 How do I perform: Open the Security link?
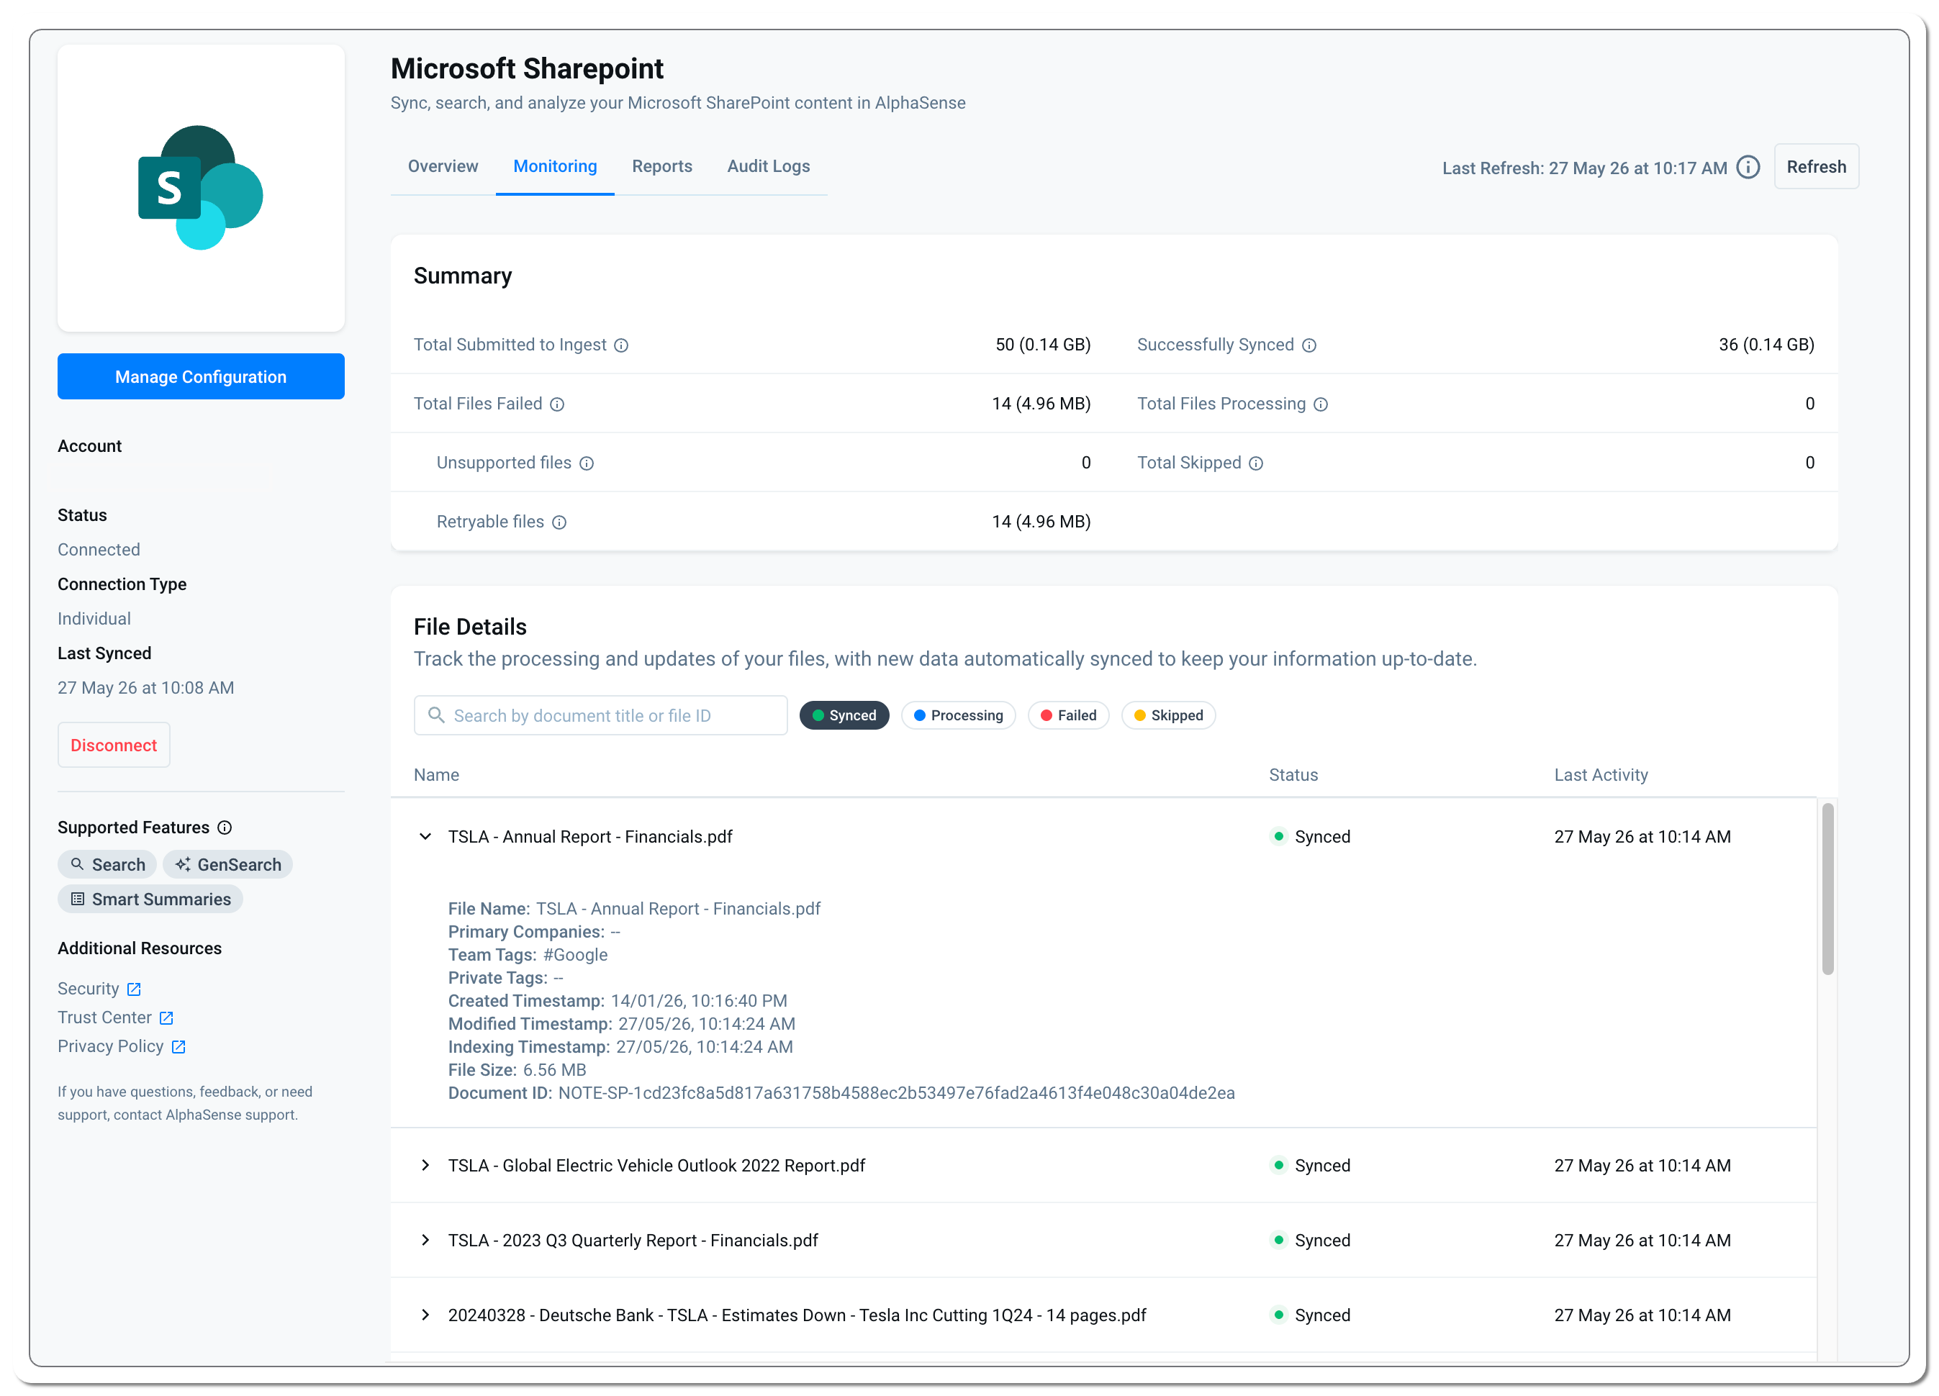click(x=88, y=989)
